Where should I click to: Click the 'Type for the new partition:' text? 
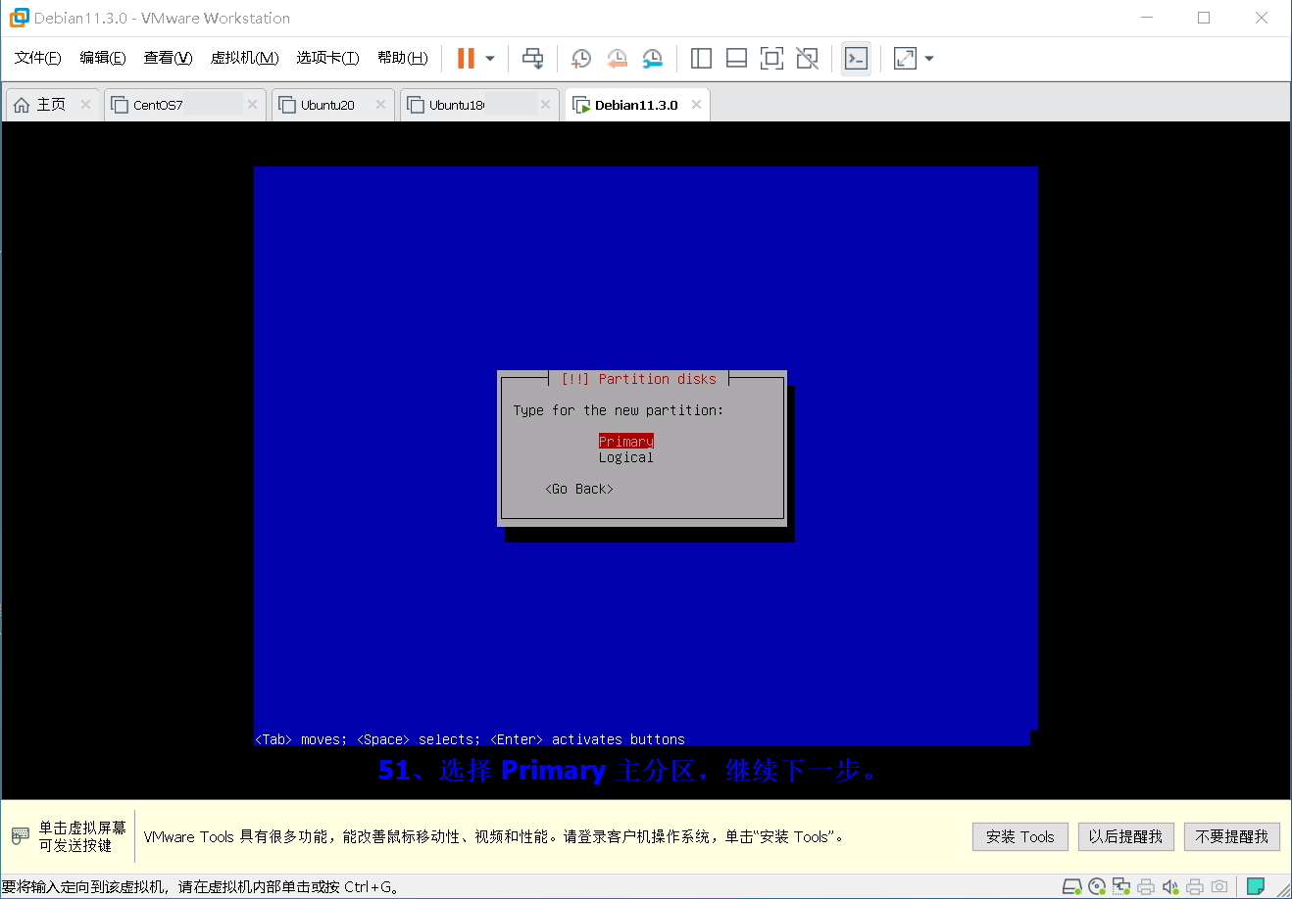[619, 410]
